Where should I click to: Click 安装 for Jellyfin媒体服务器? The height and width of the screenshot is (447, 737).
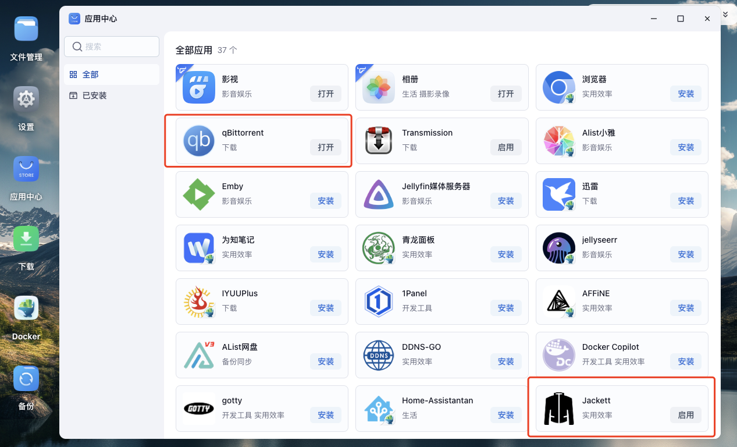[506, 201]
